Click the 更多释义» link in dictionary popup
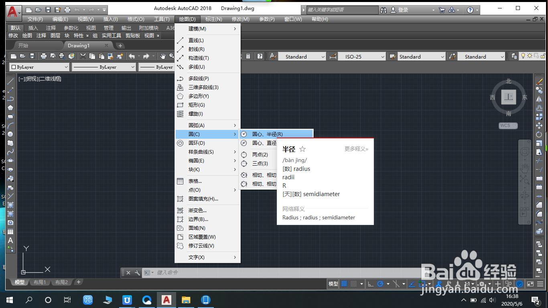 [x=356, y=149]
